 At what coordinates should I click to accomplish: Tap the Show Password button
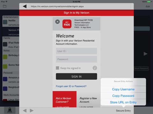(141, 68)
